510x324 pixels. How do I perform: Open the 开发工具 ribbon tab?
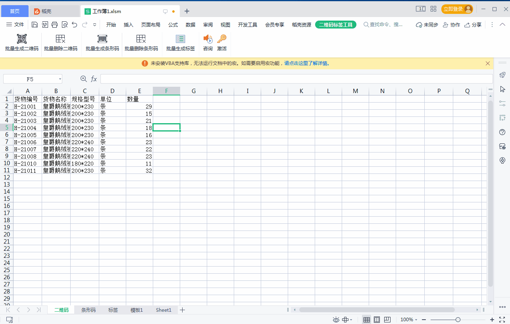[248, 25]
